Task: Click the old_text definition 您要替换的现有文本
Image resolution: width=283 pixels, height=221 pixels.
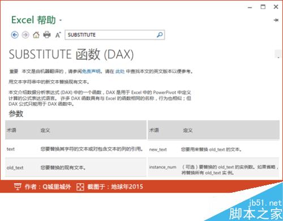Action: [63, 167]
